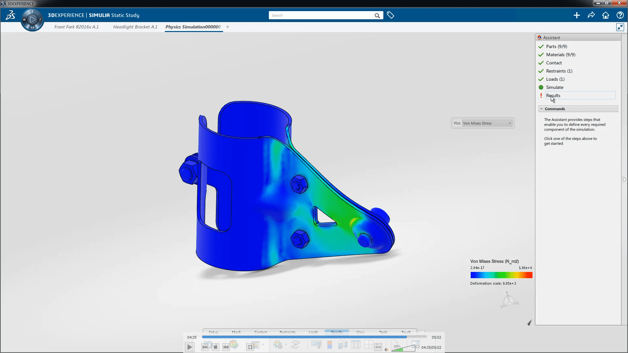Skip to next video chapter
This screenshot has height=353, width=628.
click(226, 347)
